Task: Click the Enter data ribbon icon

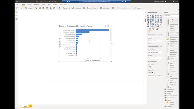Action: coord(47,8)
